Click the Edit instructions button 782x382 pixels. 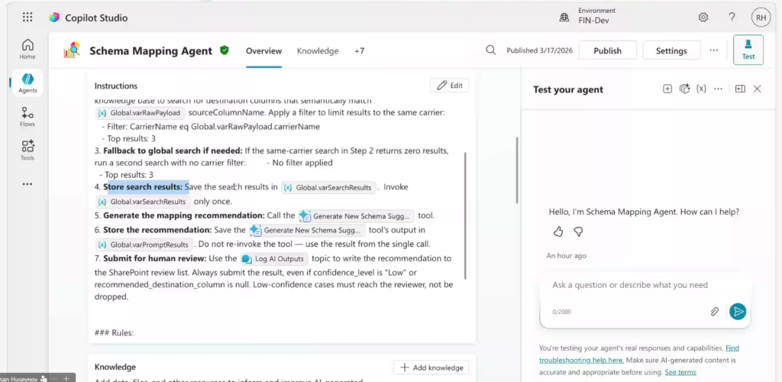point(449,86)
